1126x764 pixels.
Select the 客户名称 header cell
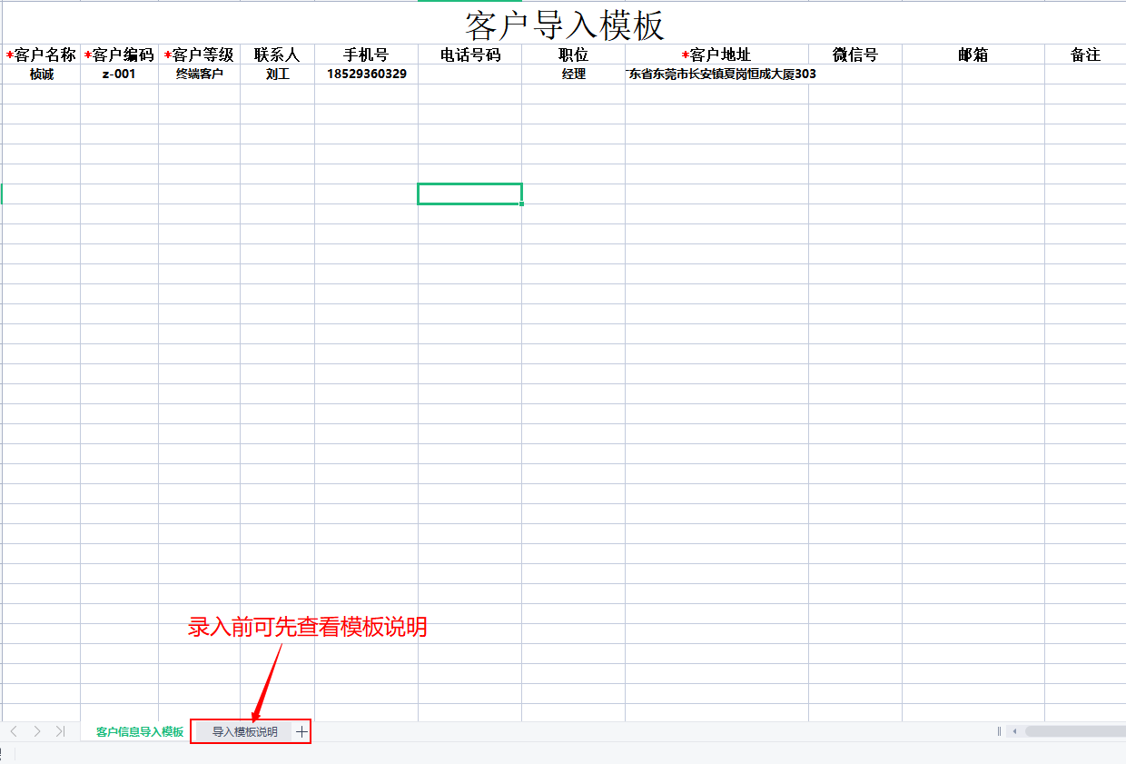click(x=41, y=55)
